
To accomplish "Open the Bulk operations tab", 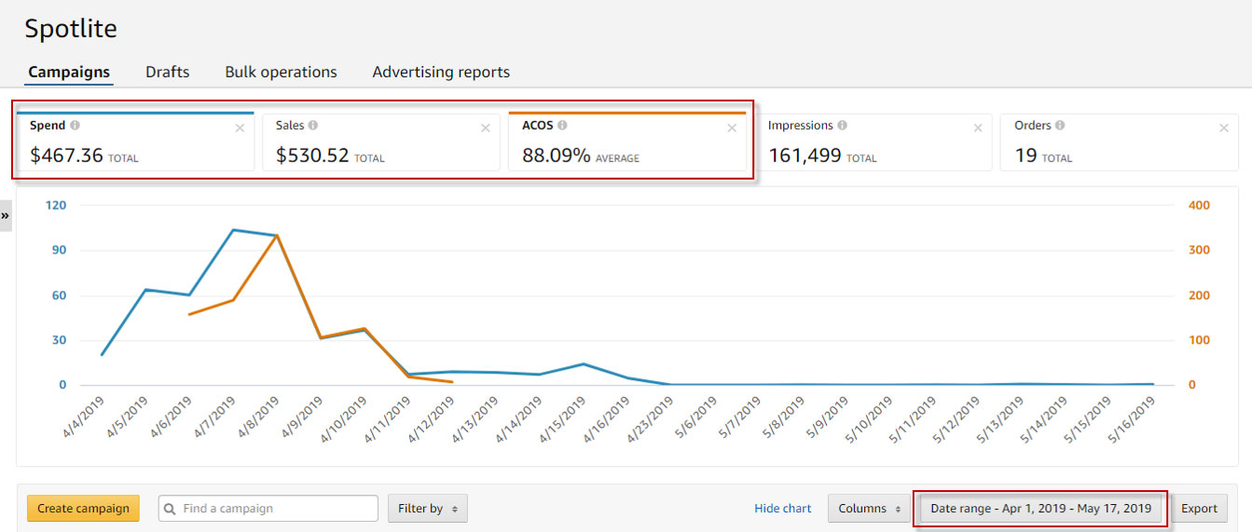I will [281, 72].
